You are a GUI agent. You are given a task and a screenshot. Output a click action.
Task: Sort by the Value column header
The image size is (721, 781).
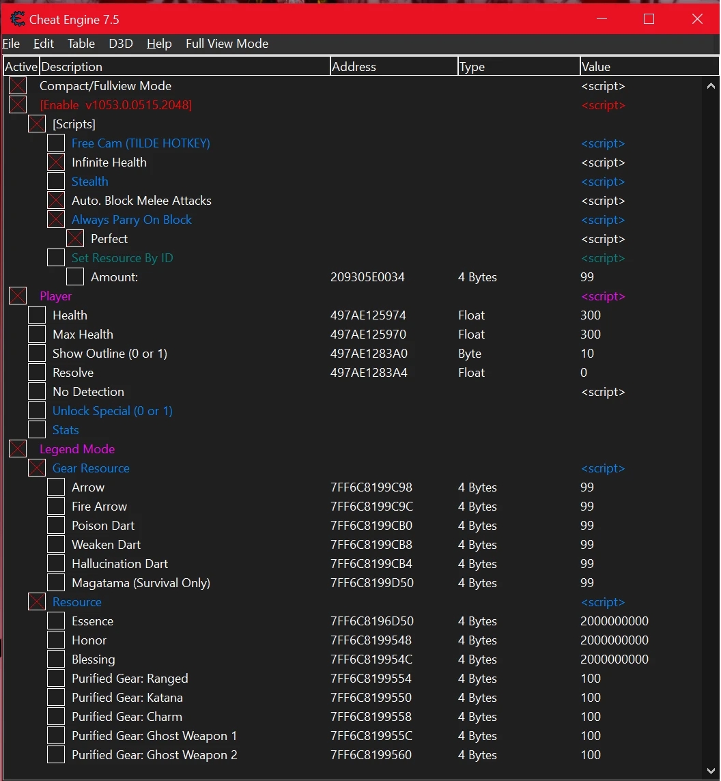[x=649, y=67]
